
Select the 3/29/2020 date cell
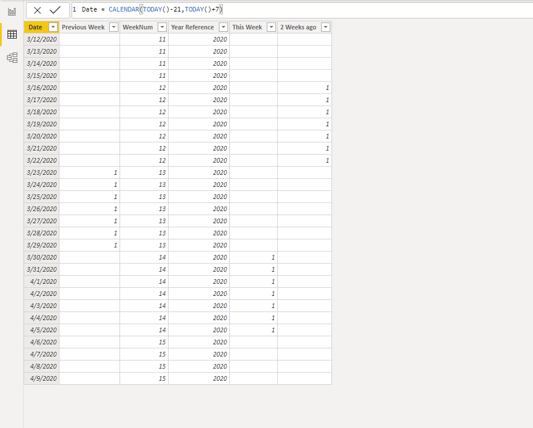pyautogui.click(x=42, y=245)
